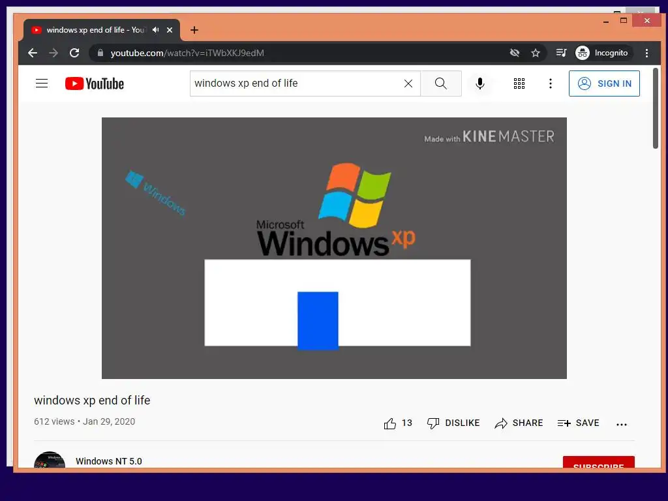Reload the YouTube page
Image resolution: width=668 pixels, height=501 pixels.
[x=74, y=53]
